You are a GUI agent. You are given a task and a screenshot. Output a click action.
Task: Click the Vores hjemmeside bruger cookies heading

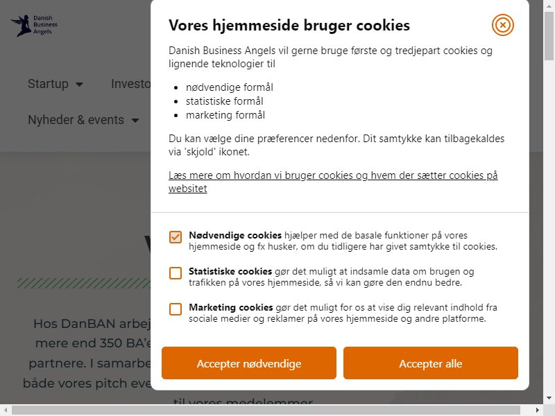point(289,26)
